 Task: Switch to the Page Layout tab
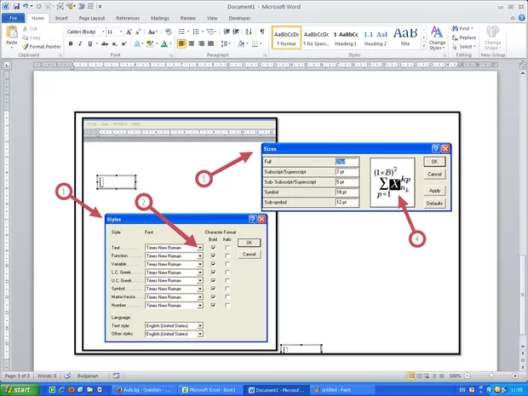pos(92,18)
